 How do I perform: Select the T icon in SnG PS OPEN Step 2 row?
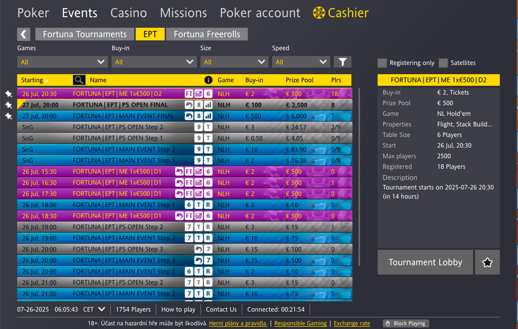coord(208,127)
